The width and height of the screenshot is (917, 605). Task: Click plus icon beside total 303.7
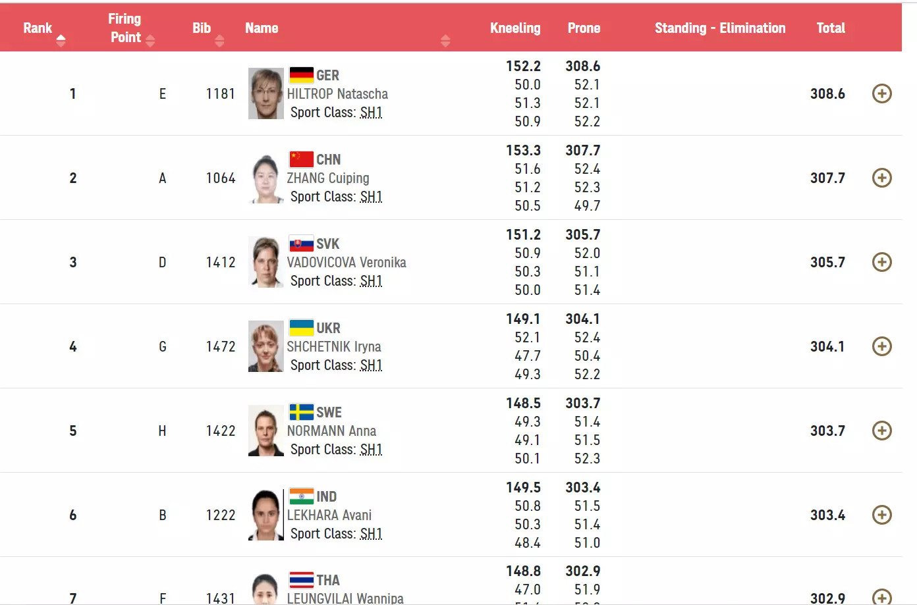click(x=881, y=431)
